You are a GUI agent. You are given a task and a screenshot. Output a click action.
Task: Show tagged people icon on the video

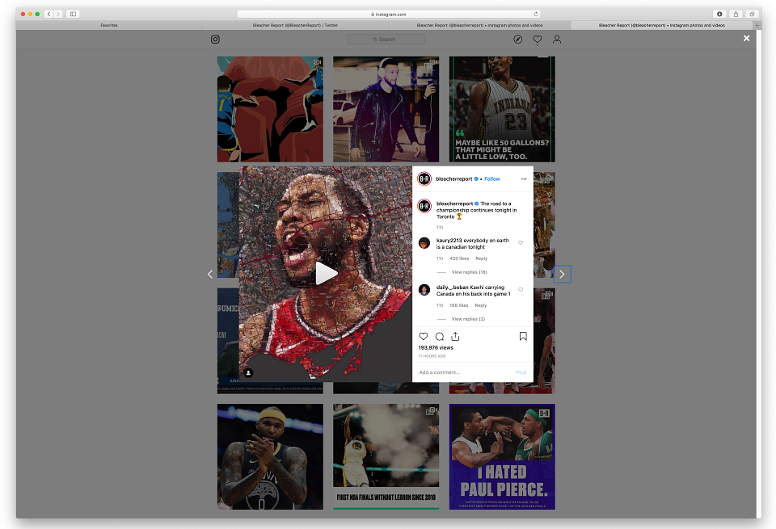(x=249, y=373)
